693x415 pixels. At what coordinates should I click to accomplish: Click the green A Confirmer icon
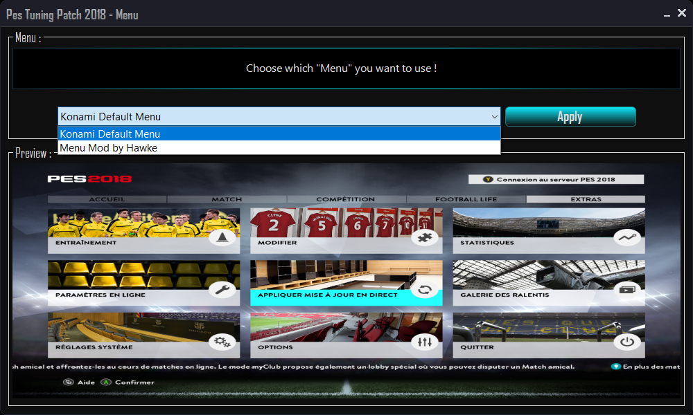coord(105,382)
